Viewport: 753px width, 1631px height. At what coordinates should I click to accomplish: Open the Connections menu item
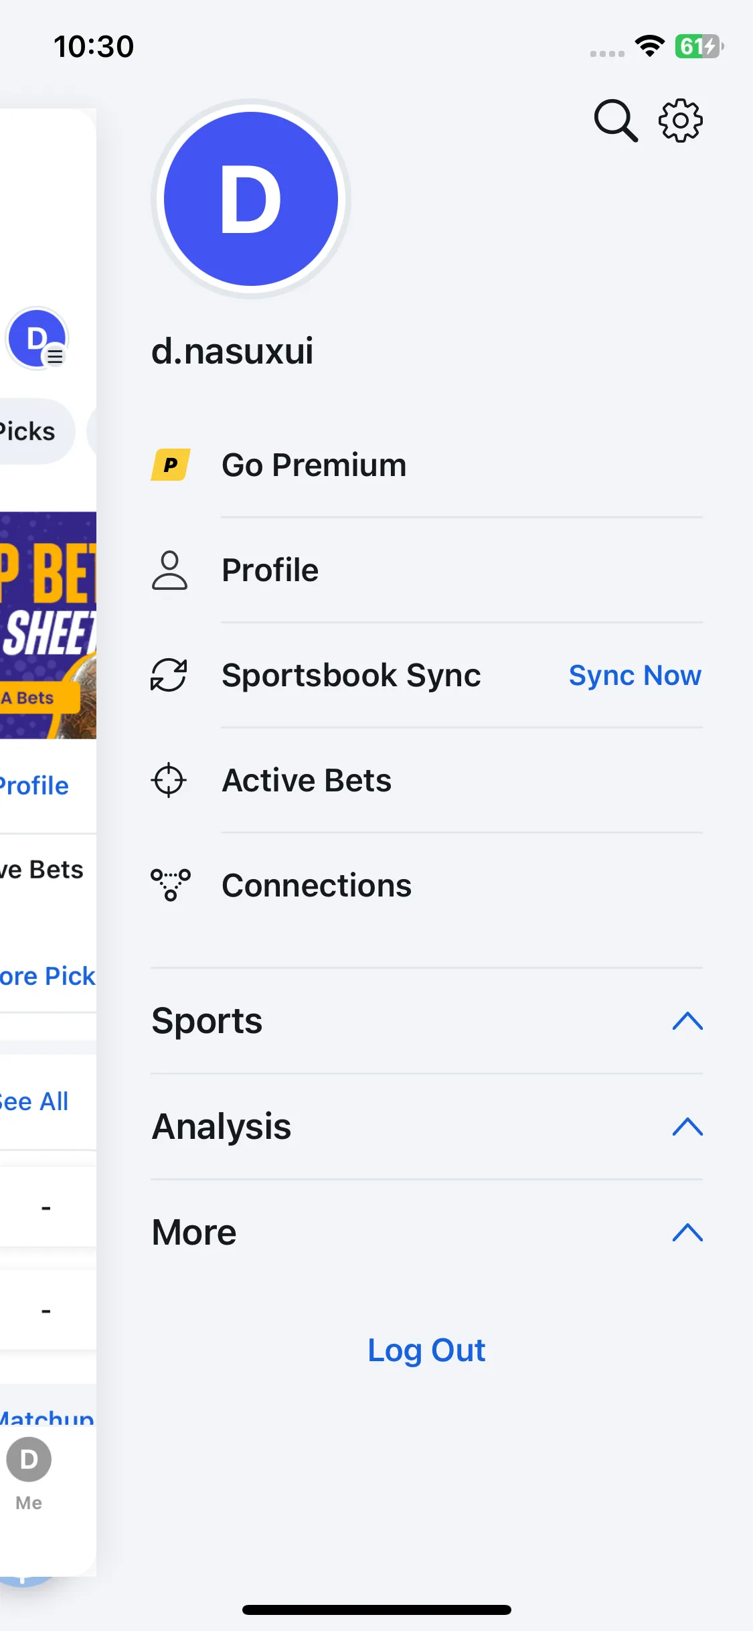pos(427,885)
